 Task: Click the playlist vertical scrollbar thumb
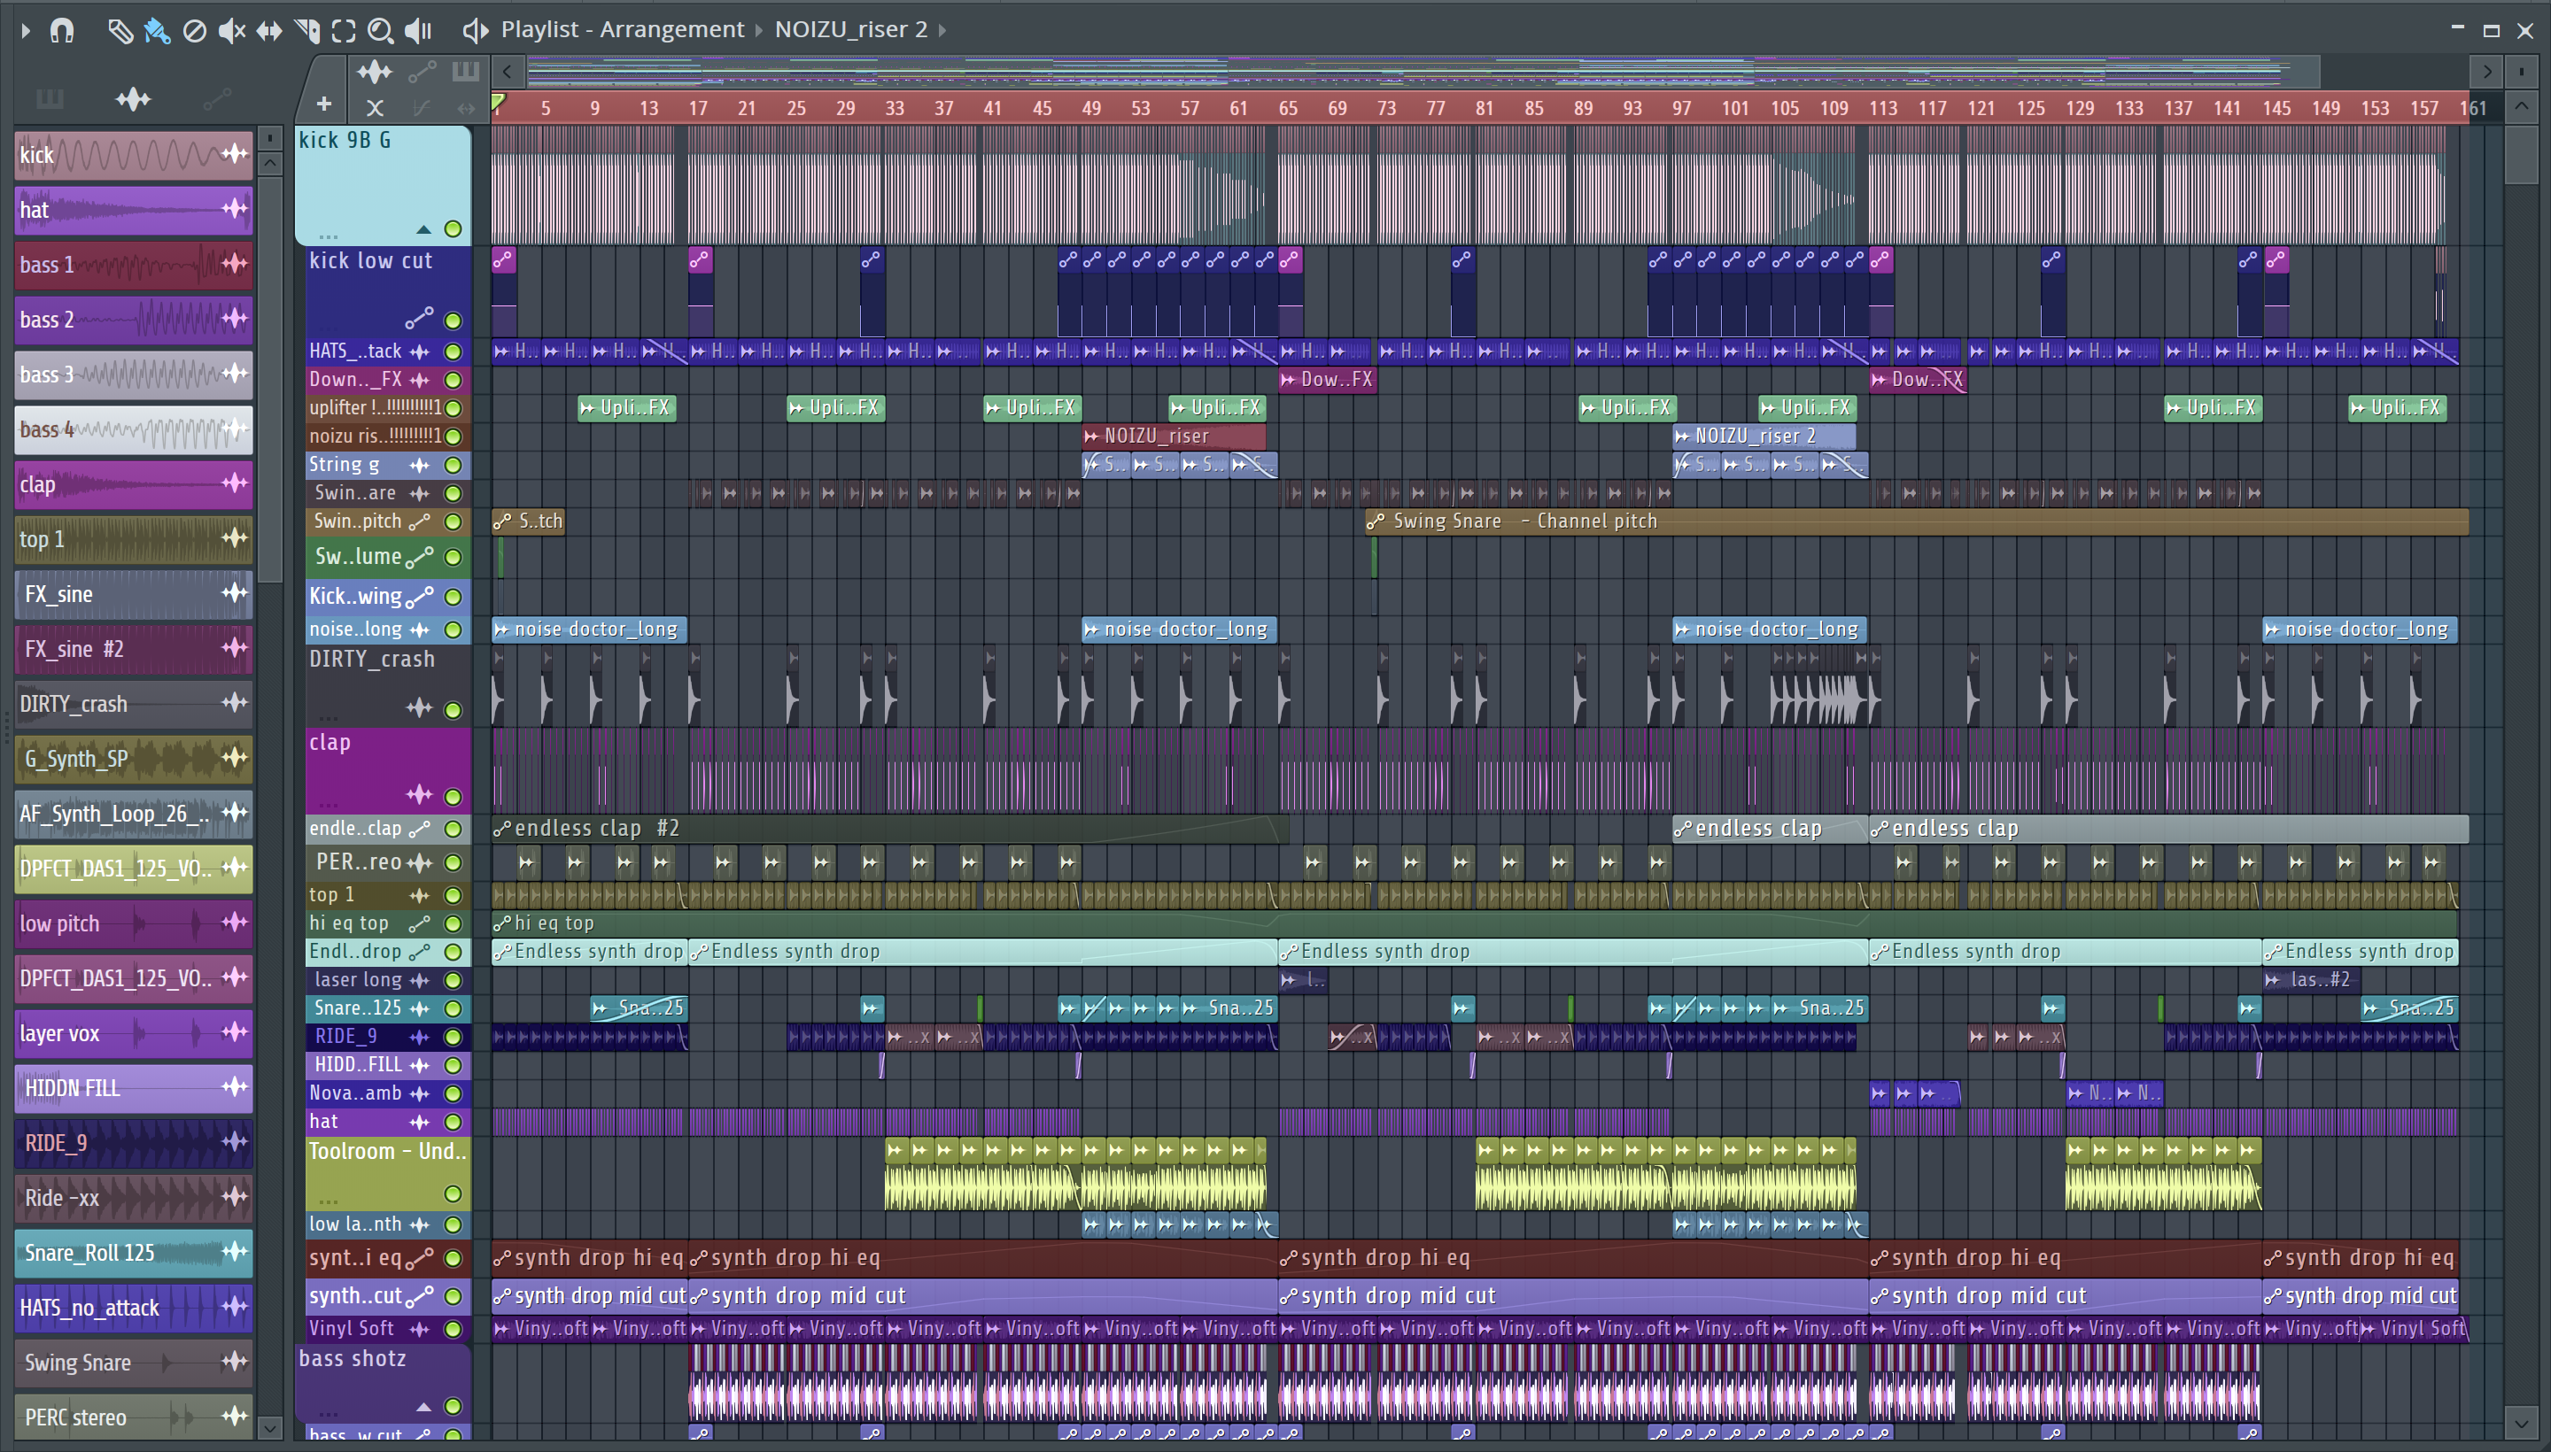click(2521, 155)
